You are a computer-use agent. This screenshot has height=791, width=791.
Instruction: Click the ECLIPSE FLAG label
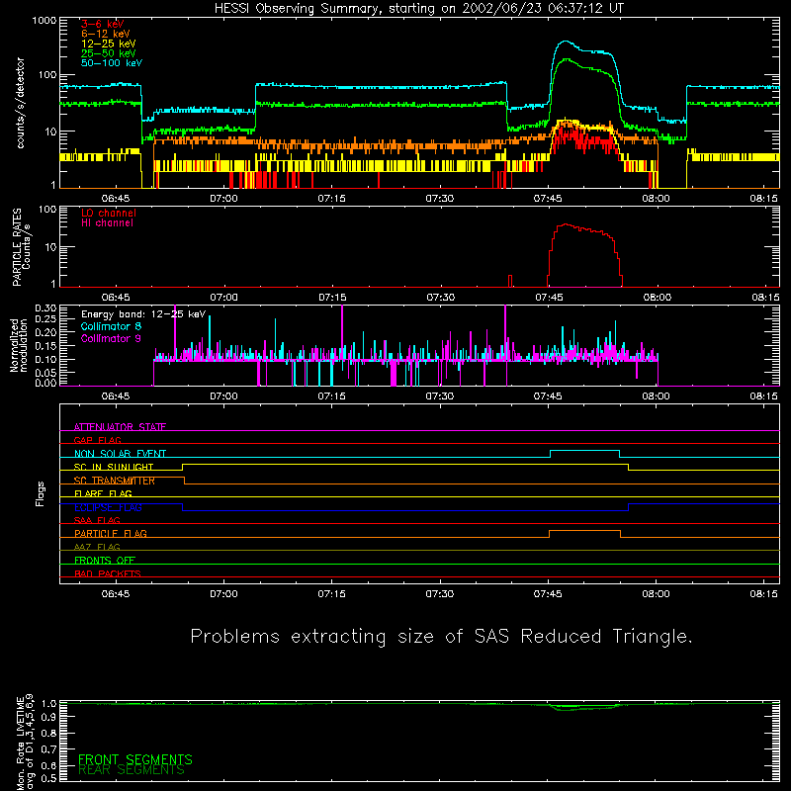pos(108,507)
